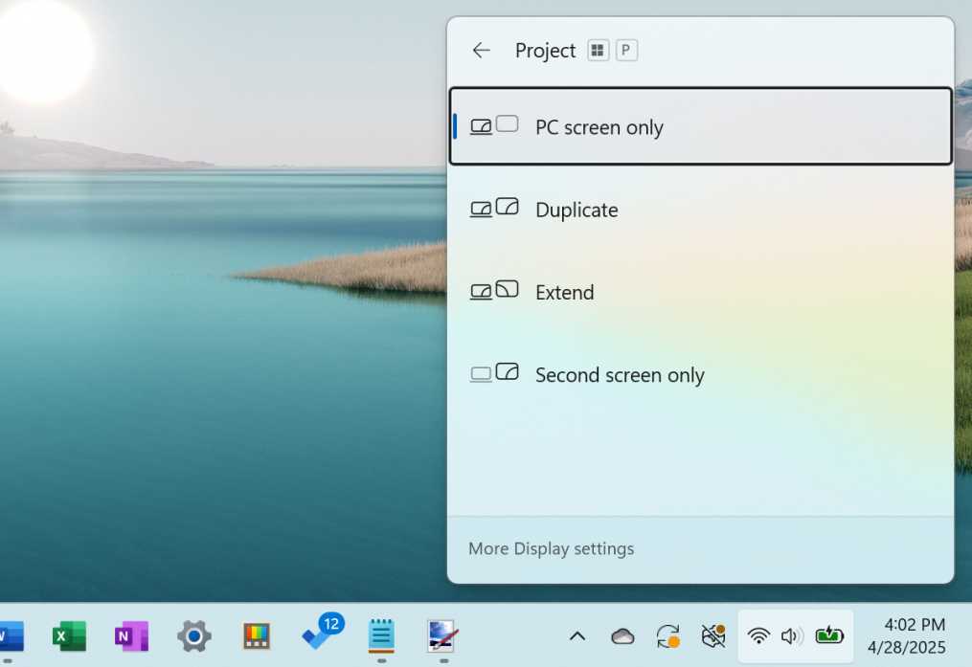972x667 pixels.
Task: Open More Display settings
Action: point(552,548)
